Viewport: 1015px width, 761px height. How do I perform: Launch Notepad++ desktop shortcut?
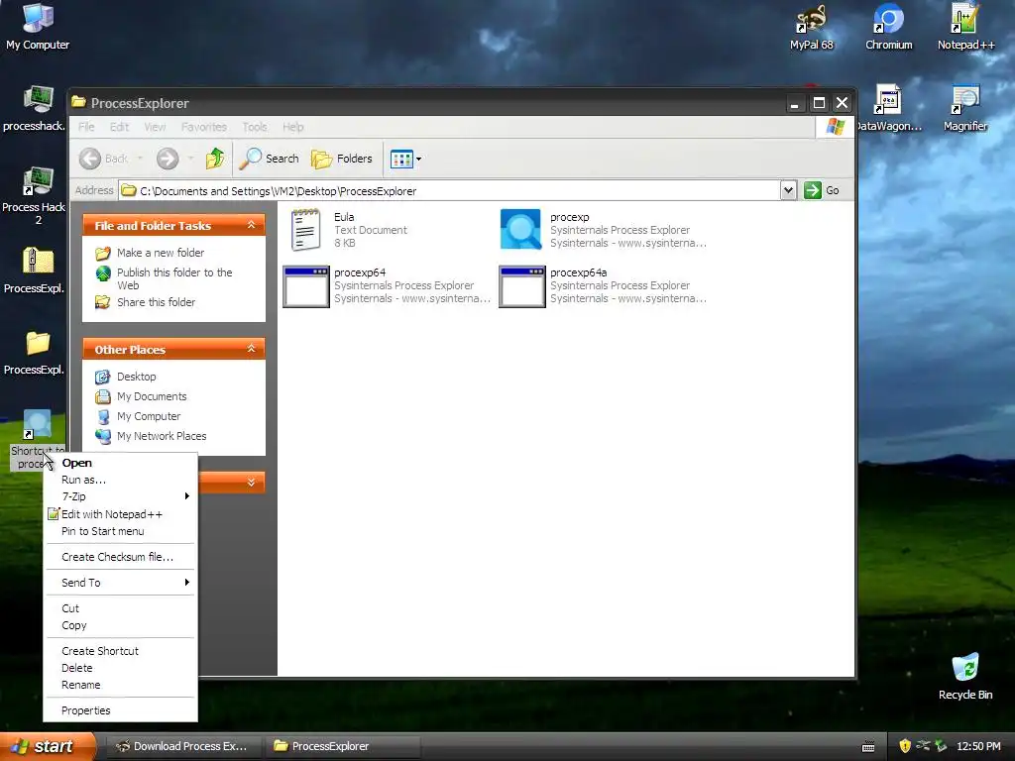[x=965, y=26]
